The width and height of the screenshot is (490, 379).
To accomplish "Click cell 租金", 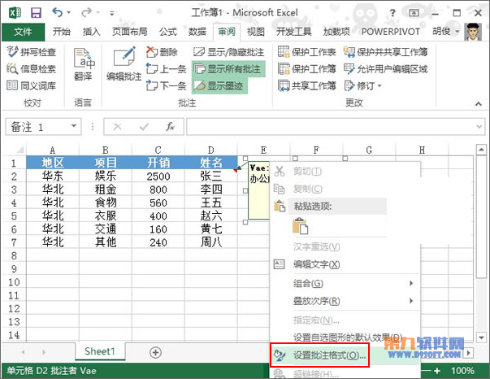I will click(x=106, y=189).
